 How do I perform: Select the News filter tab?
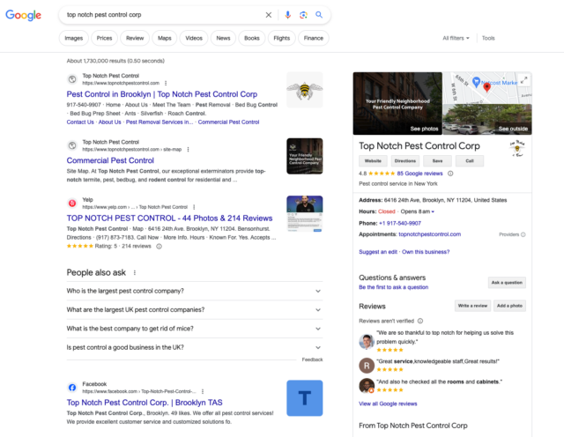click(x=223, y=39)
